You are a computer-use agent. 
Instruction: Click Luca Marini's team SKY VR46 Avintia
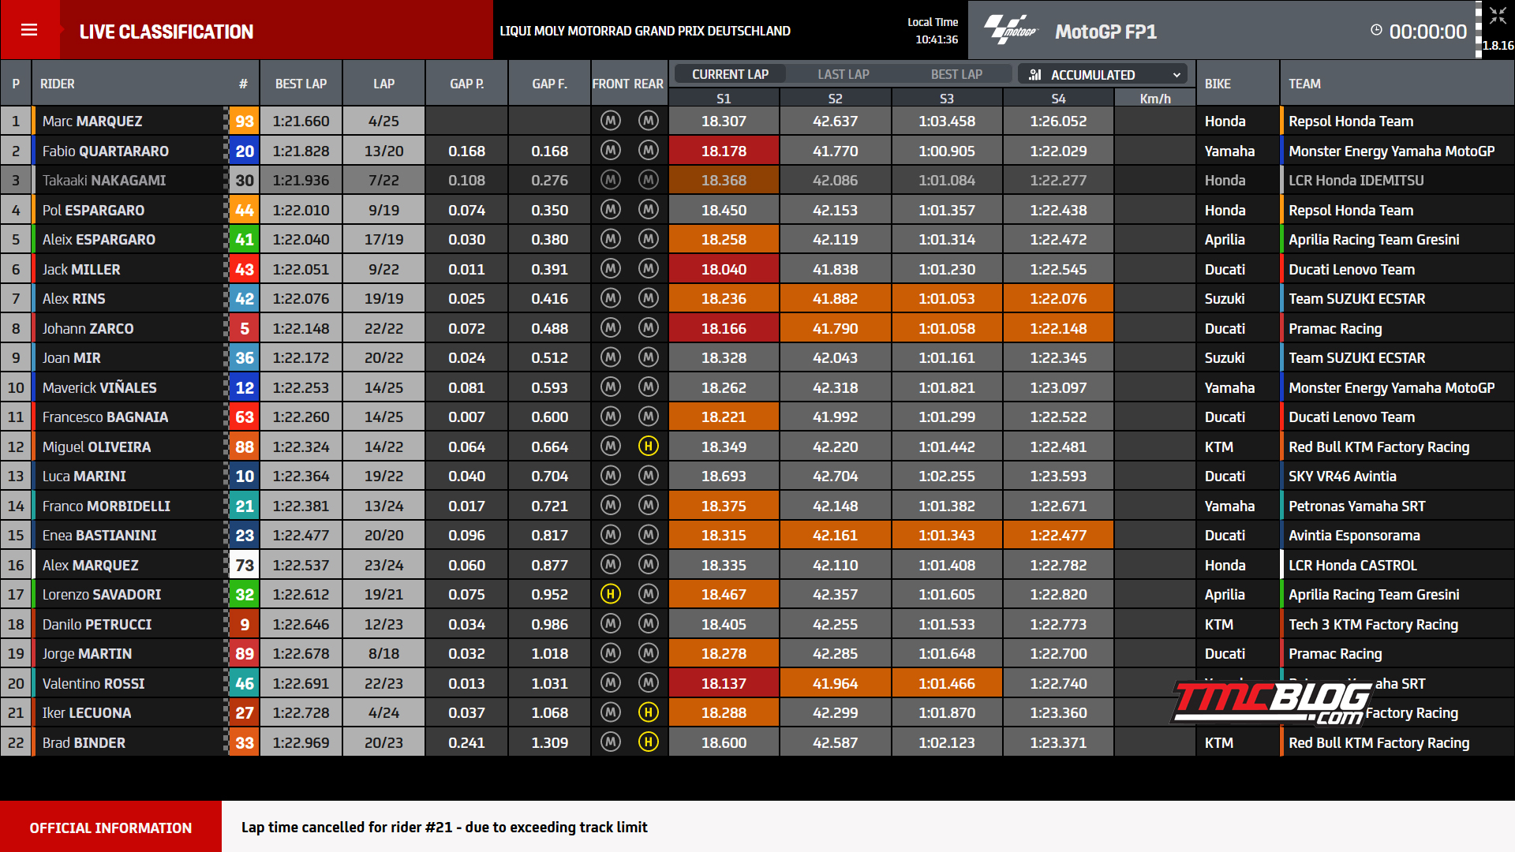1342,476
